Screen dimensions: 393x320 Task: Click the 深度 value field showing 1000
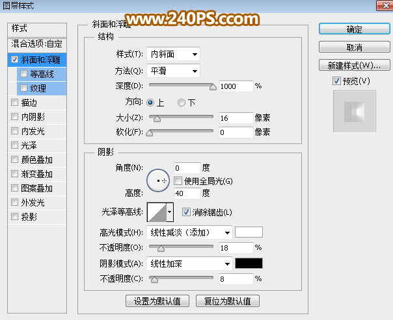click(x=236, y=86)
